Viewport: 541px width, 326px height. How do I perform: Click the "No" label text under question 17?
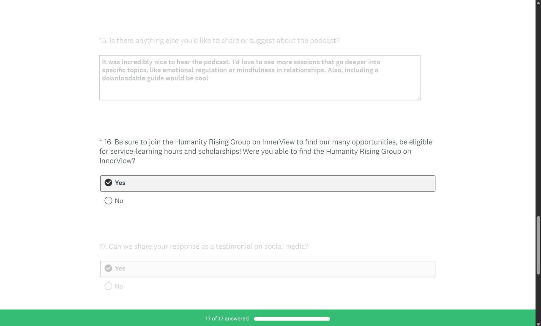119,287
